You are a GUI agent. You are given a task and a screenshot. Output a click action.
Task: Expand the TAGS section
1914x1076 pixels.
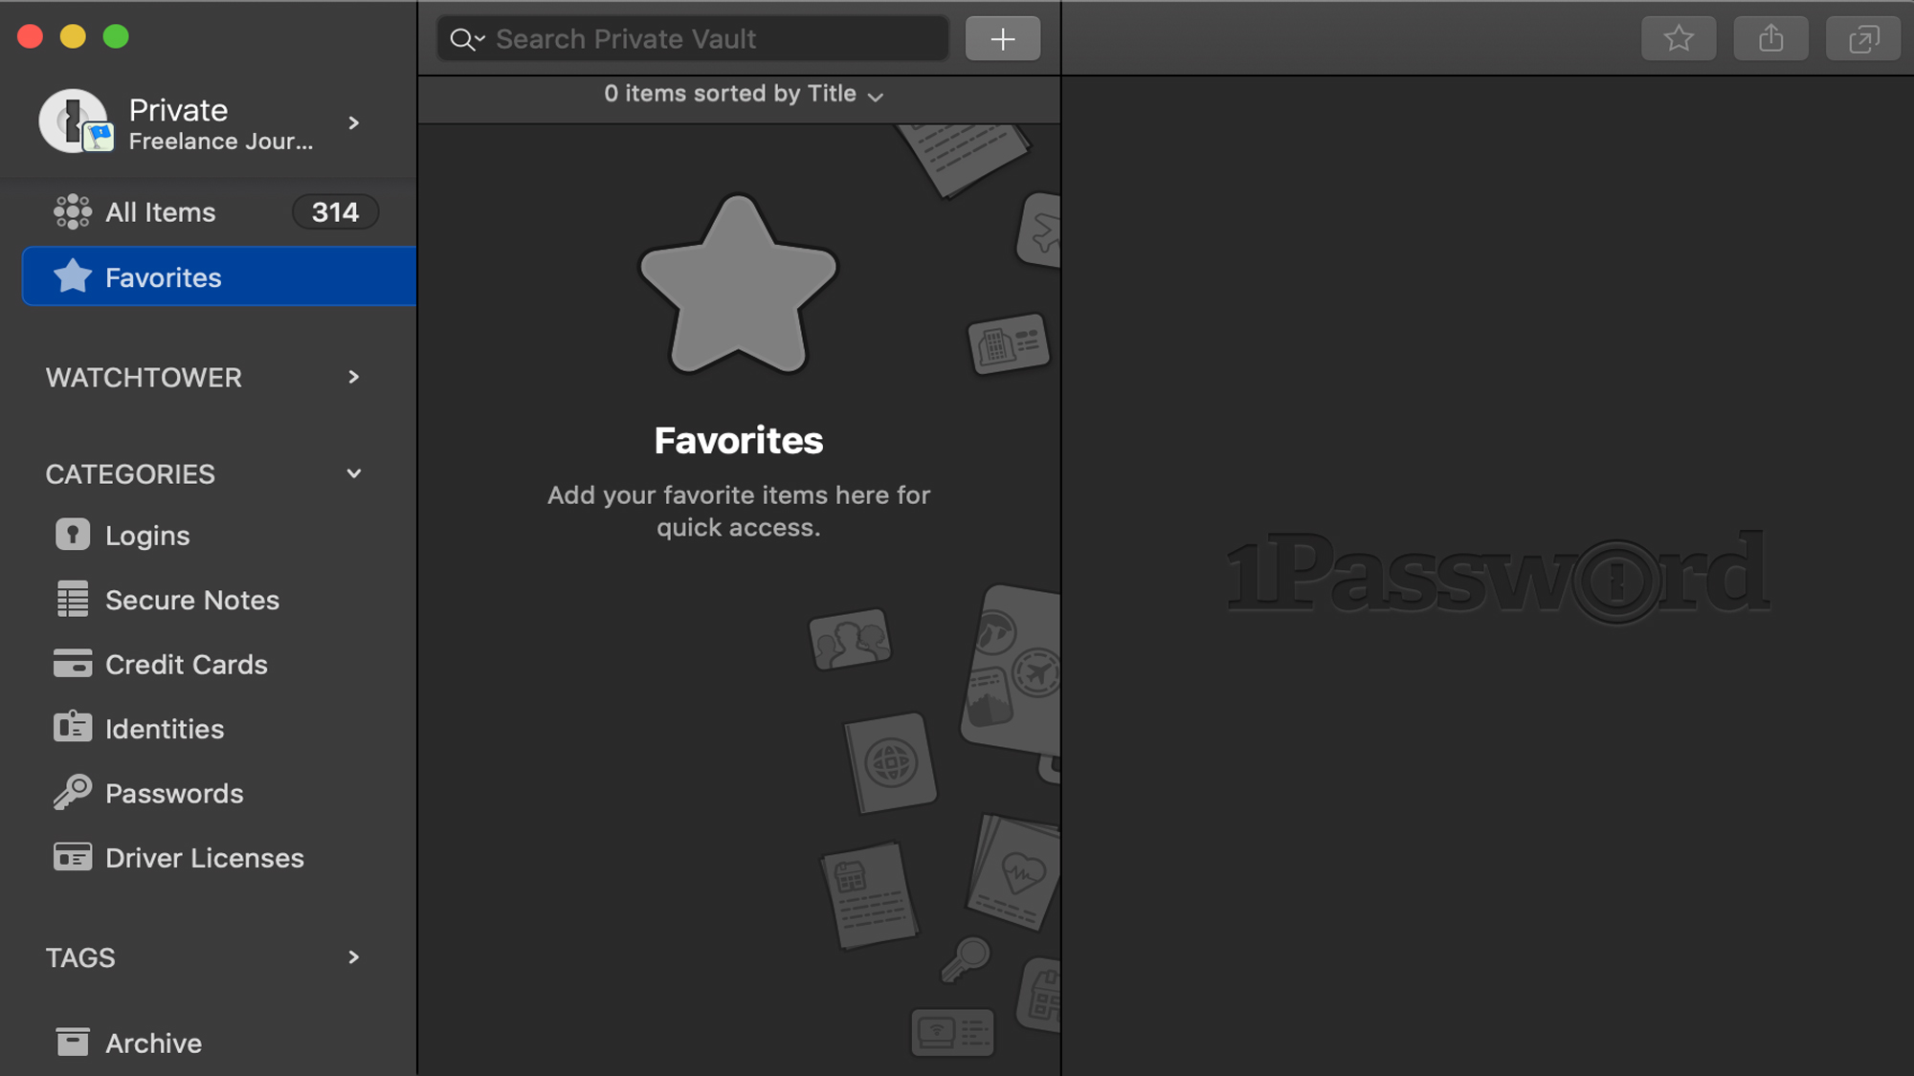pos(355,956)
